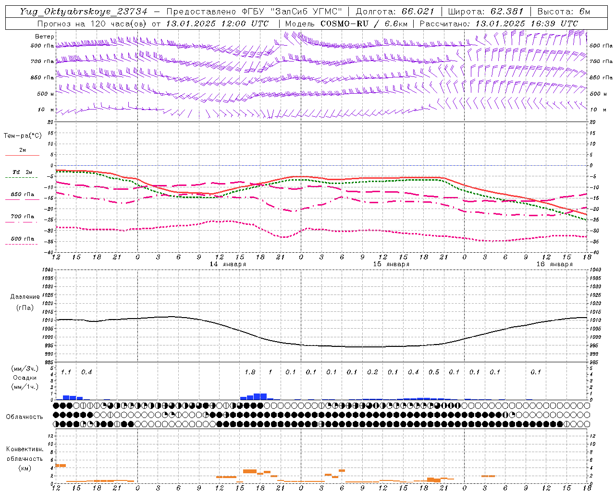Viewport: 615px width, 492px height.
Task: Click the '(мм/3ч.)' precipitation unit label
Action: pyautogui.click(x=25, y=369)
